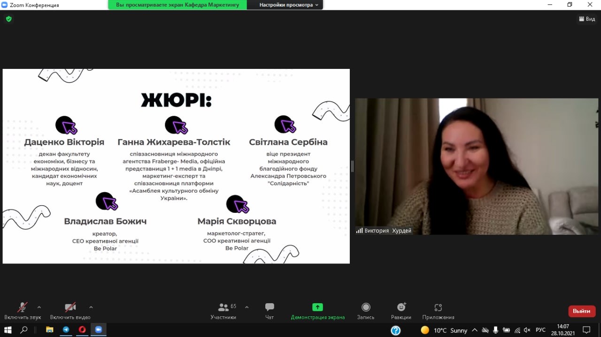Click the microphone tray icon
Screen dimensions: 601x337
click(496, 330)
